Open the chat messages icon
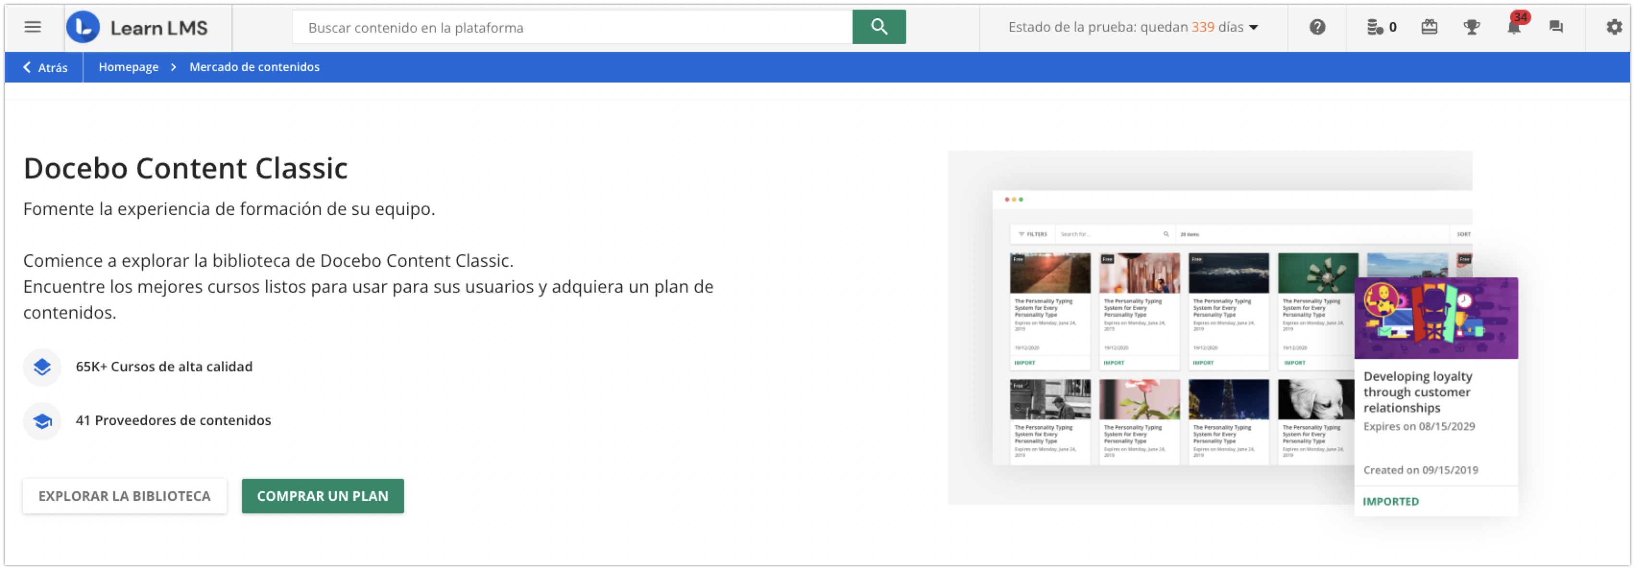Viewport: 1635px width, 570px height. (x=1556, y=27)
